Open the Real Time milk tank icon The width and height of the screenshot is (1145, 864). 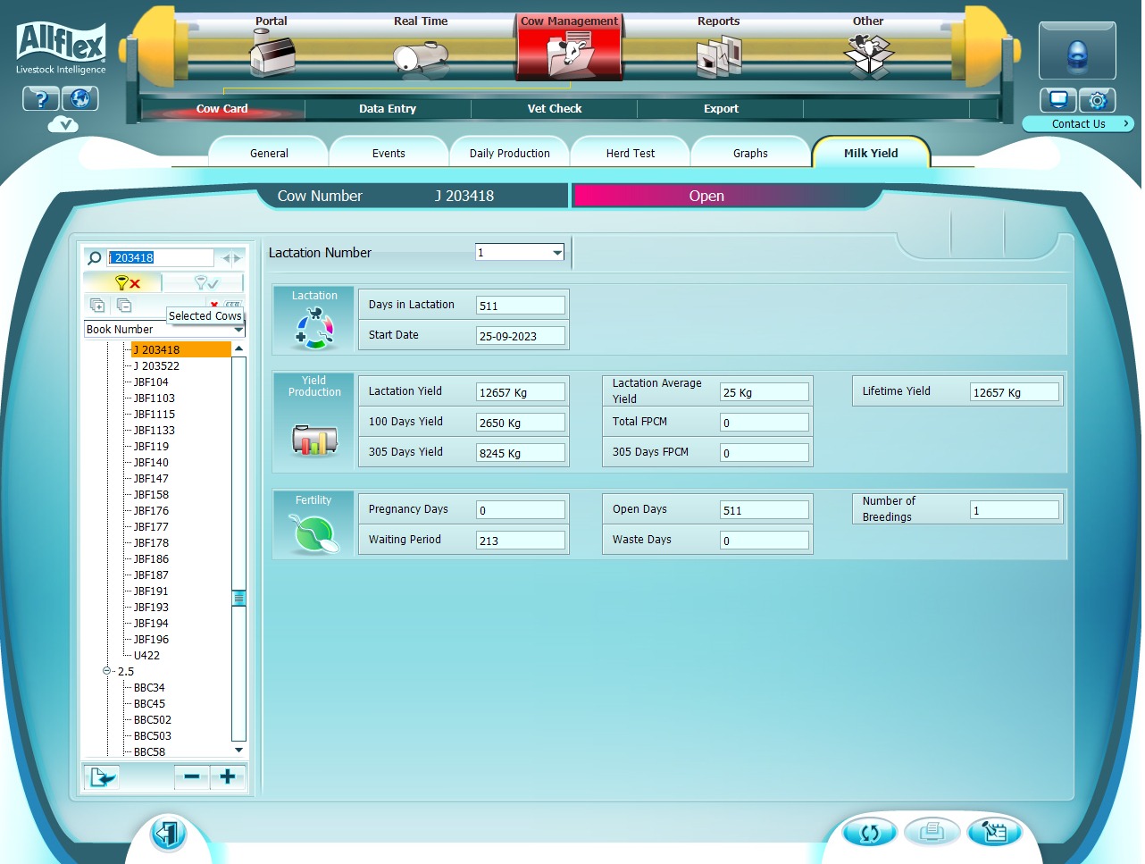click(x=420, y=56)
